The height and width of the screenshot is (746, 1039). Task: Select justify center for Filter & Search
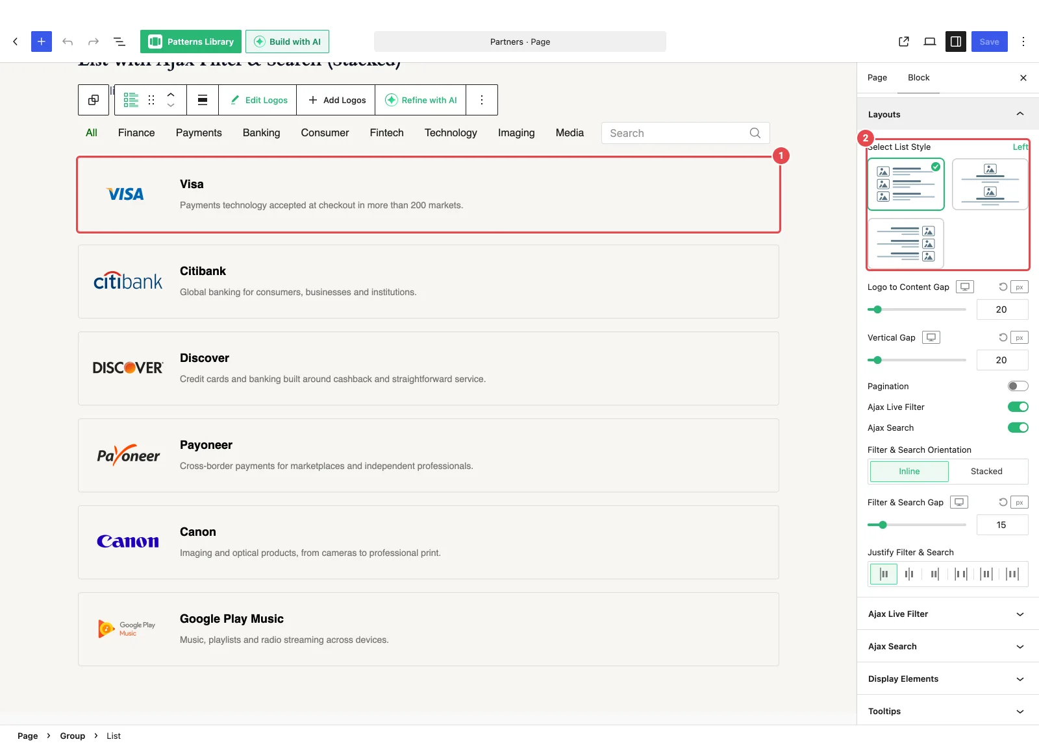coord(909,574)
